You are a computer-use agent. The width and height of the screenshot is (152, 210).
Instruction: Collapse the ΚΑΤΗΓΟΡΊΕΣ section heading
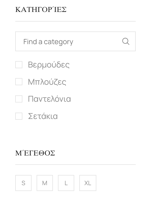pyautogui.click(x=41, y=10)
